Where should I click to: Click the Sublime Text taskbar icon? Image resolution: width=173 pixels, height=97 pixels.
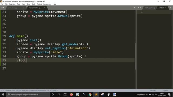[x=96, y=95]
